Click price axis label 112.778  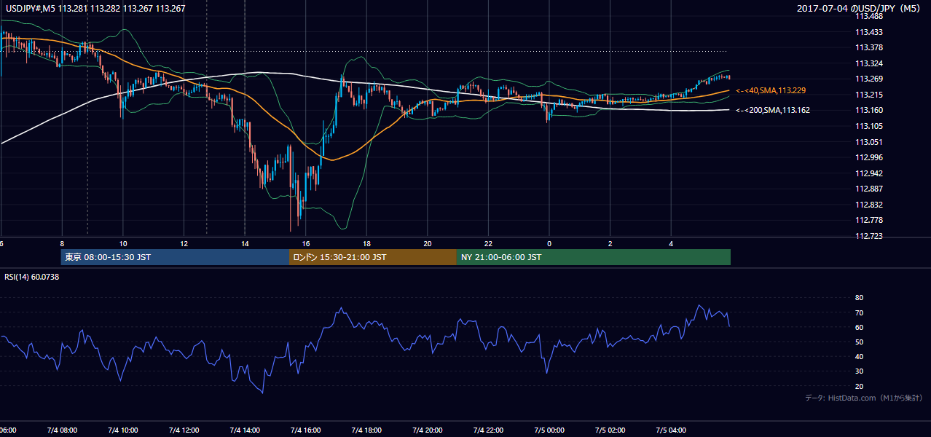pos(868,221)
